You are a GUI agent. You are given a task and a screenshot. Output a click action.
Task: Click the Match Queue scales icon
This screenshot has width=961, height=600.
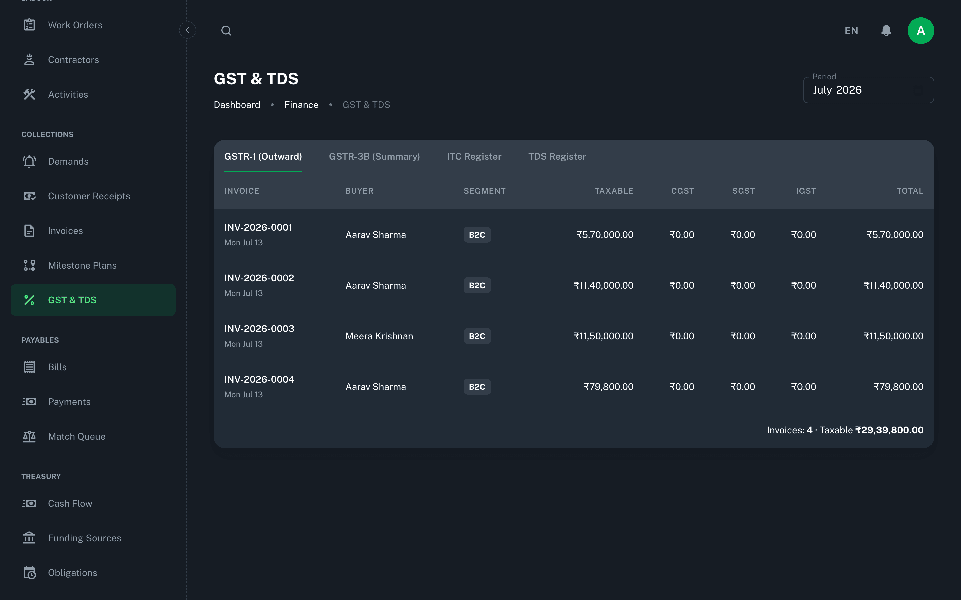pos(29,437)
